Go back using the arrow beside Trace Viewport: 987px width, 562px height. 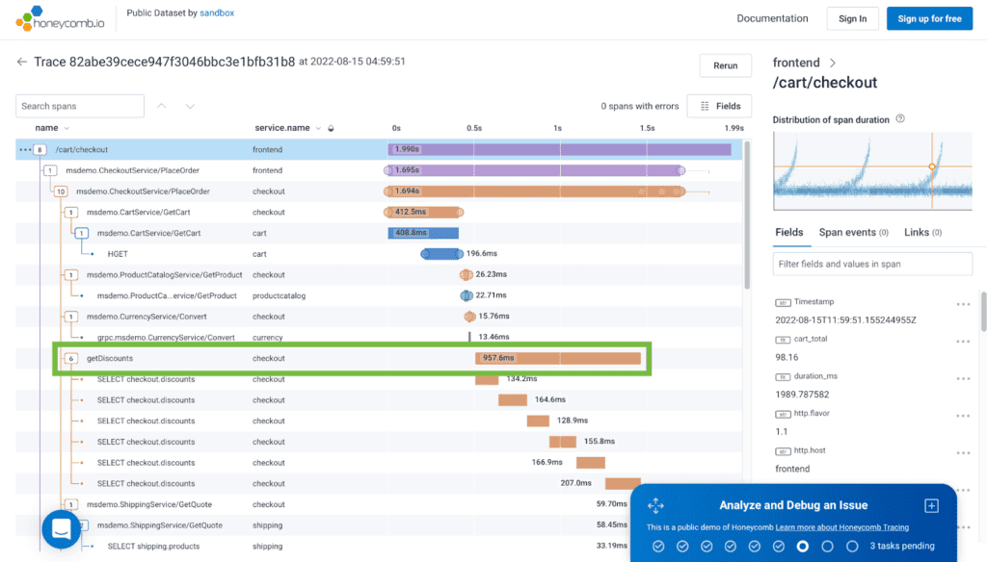(x=22, y=62)
